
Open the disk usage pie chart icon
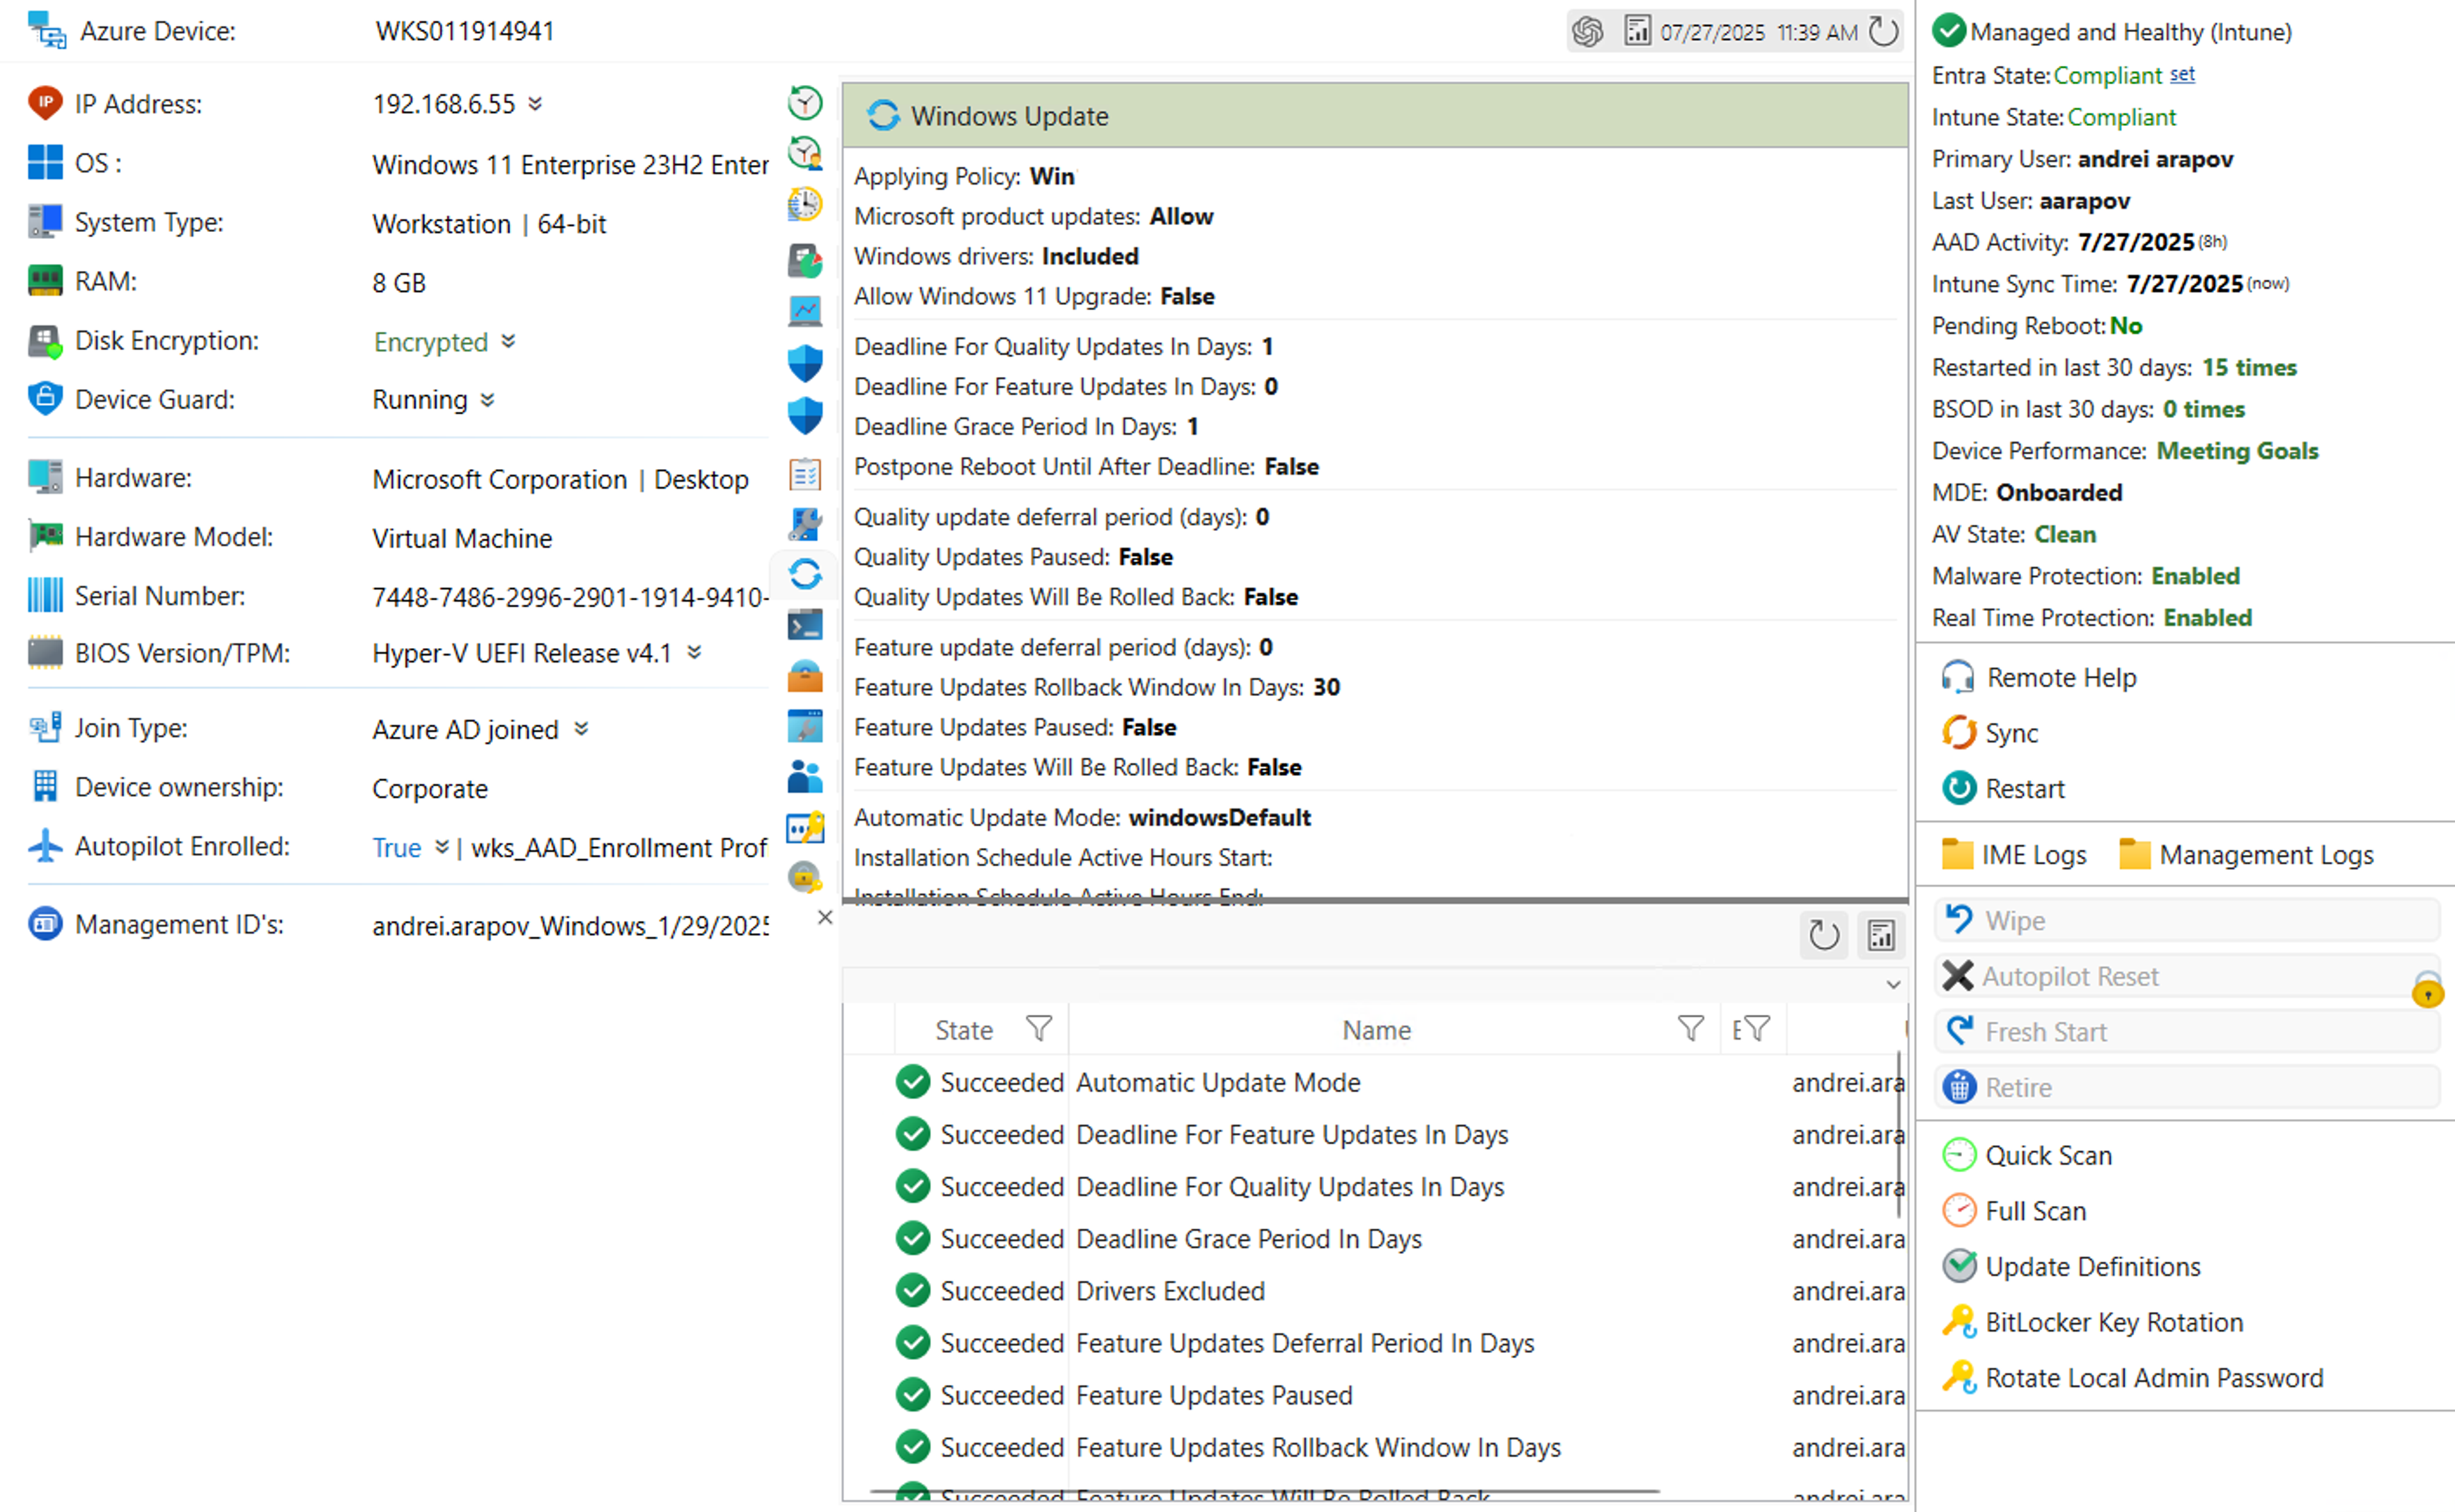(x=804, y=261)
